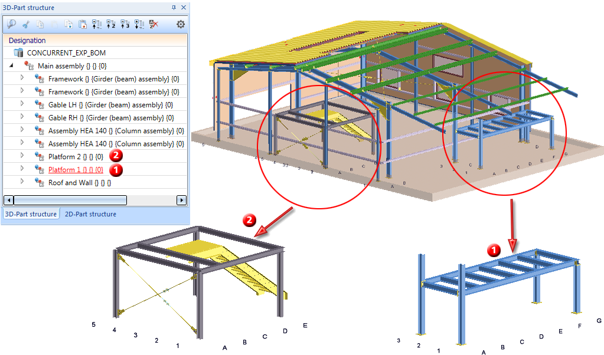Viewport: 604px width, 355px height.
Task: Click the Platform 1 assembly icon
Action: click(40, 169)
